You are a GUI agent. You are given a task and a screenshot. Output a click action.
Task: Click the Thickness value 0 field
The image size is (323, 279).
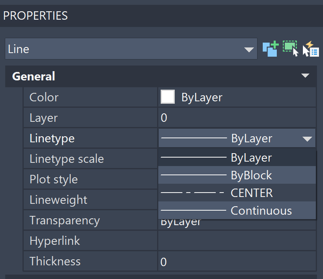tap(237, 261)
